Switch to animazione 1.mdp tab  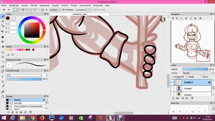pyautogui.click(x=80, y=14)
